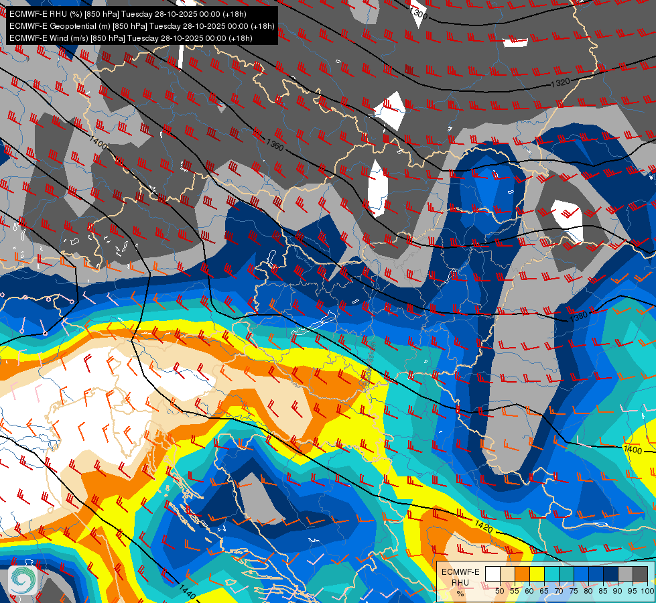Screen dimensions: 656x603
Task: Click the beige 50-55% legend swatch
Action: [x=507, y=574]
